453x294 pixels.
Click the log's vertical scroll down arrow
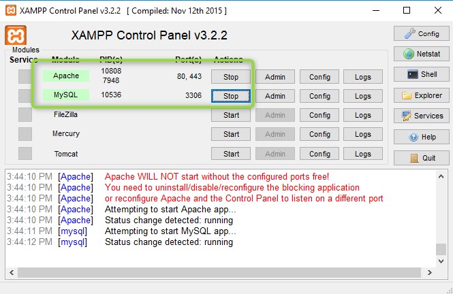coord(441,261)
